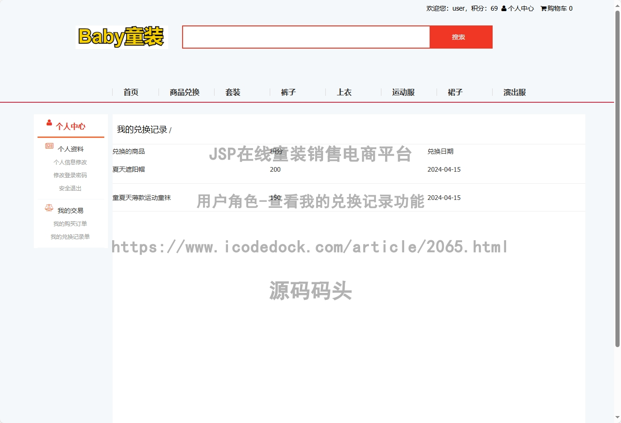Click 我的交易 sidebar section

(x=70, y=211)
